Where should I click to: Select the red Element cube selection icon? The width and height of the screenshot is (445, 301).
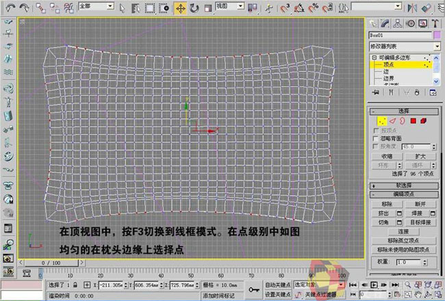pyautogui.click(x=423, y=121)
